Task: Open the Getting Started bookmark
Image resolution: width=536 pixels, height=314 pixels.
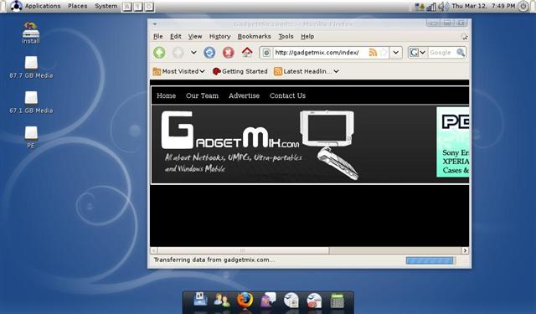Action: (x=240, y=71)
